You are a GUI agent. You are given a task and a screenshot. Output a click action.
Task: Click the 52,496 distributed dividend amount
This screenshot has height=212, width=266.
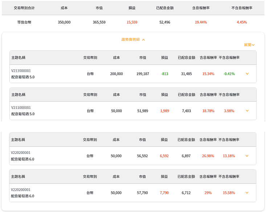pyautogui.click(x=165, y=22)
